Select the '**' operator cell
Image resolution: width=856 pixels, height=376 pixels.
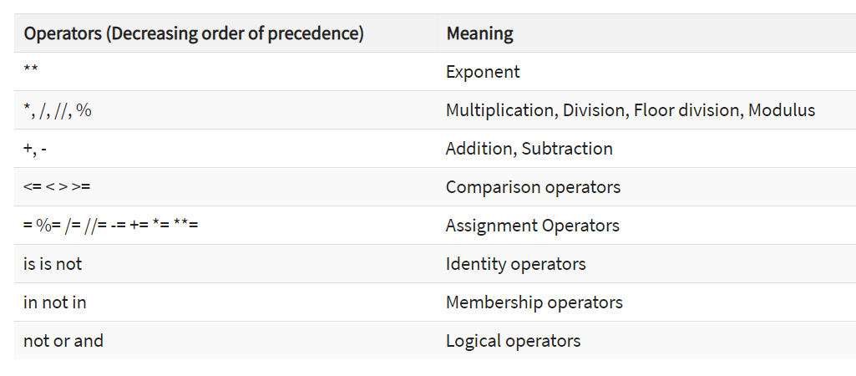pyautogui.click(x=31, y=72)
